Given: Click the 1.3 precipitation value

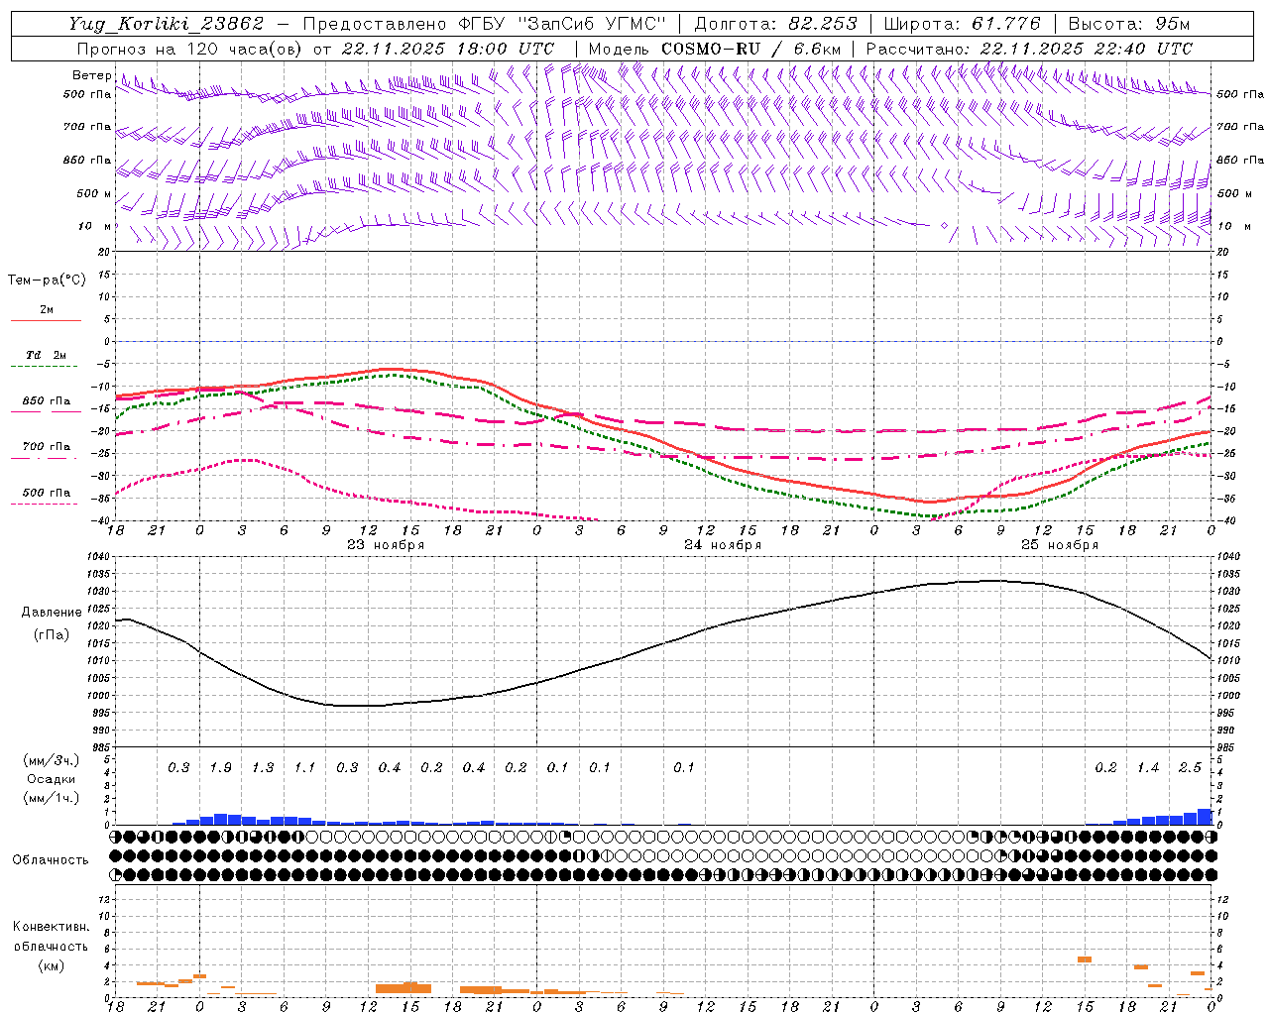Looking at the screenshot, I should click(263, 768).
